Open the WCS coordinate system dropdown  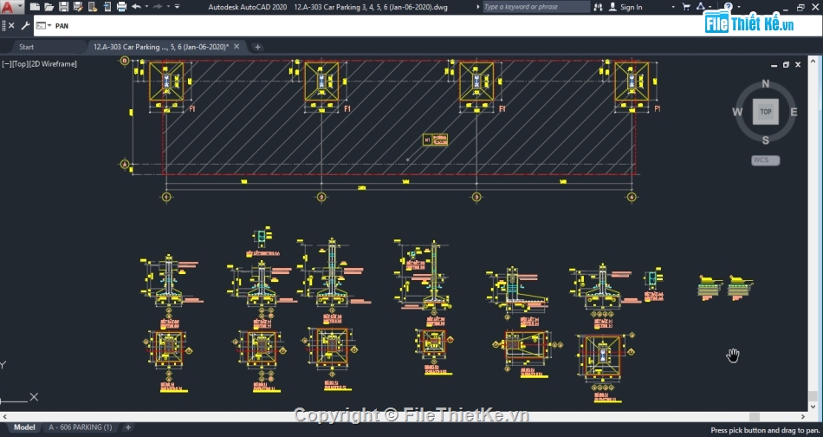pos(766,160)
